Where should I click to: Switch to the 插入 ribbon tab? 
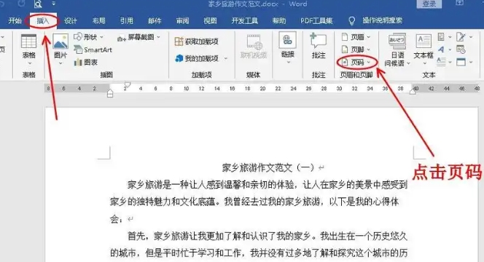click(x=43, y=20)
